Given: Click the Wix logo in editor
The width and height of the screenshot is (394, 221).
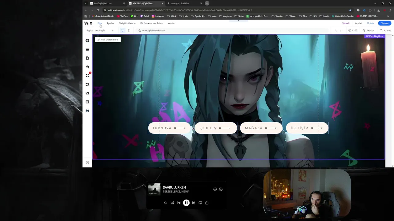Looking at the screenshot, I should [x=88, y=23].
